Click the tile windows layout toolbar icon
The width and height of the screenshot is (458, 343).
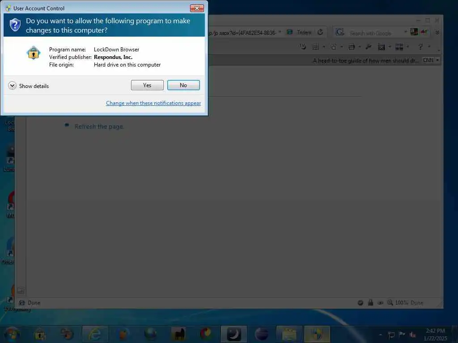coord(399,46)
